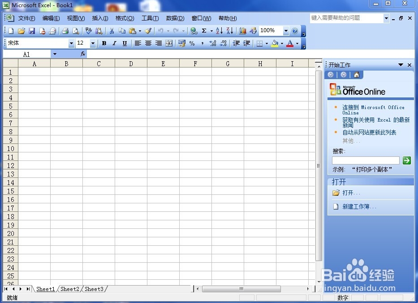
Task: Toggle Bold formatting
Action: [104, 43]
